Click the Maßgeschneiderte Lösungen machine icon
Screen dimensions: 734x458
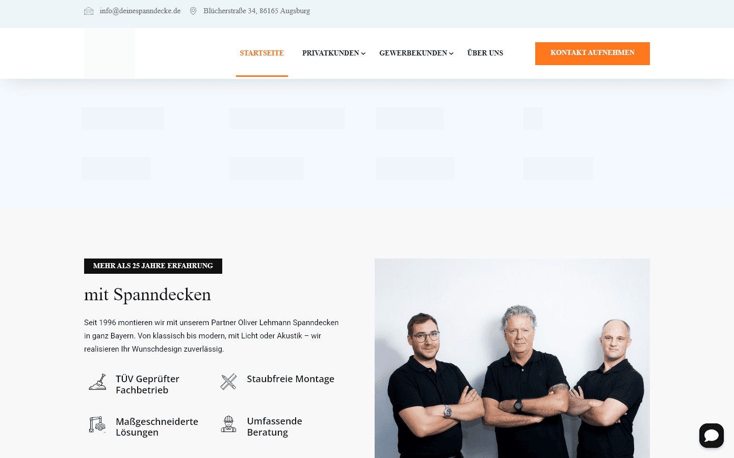pyautogui.click(x=97, y=424)
